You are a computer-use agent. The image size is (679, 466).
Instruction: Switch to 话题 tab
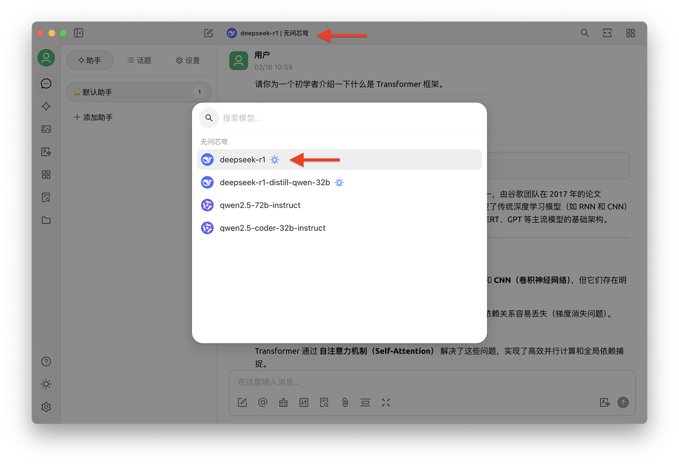[140, 61]
